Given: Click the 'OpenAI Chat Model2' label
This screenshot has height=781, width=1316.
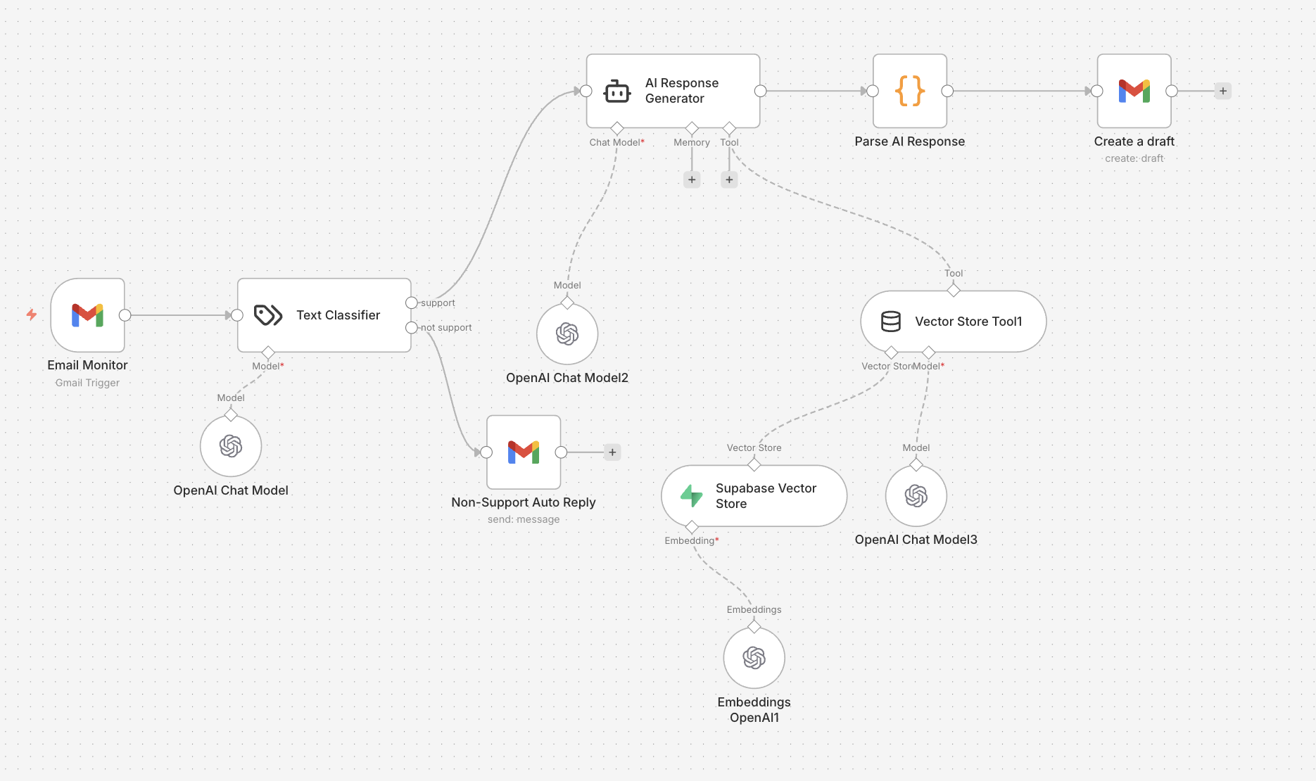Looking at the screenshot, I should [x=567, y=378].
